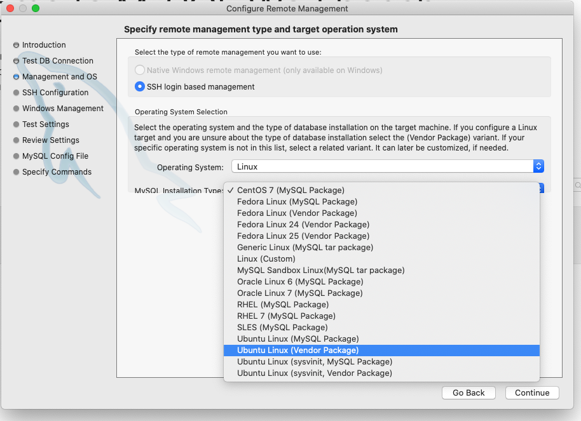Choose RHEL (MySQL Package) installation type
The width and height of the screenshot is (581, 421).
[x=381, y=305]
